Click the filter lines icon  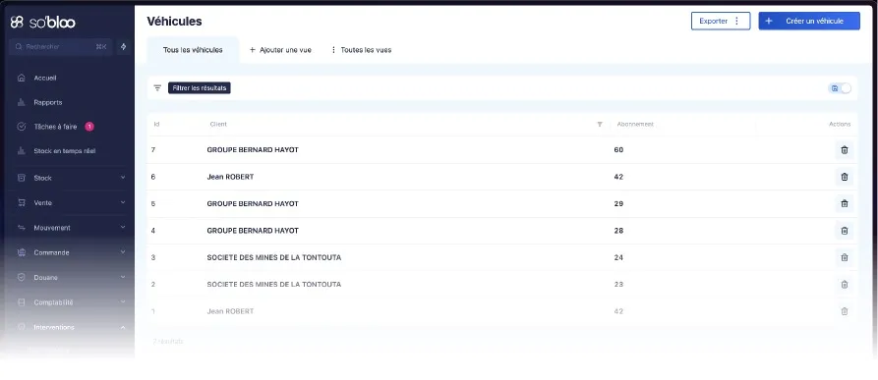click(157, 88)
